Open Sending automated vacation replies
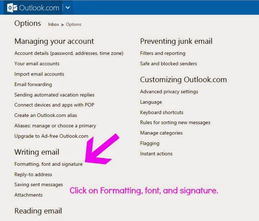 click(54, 95)
